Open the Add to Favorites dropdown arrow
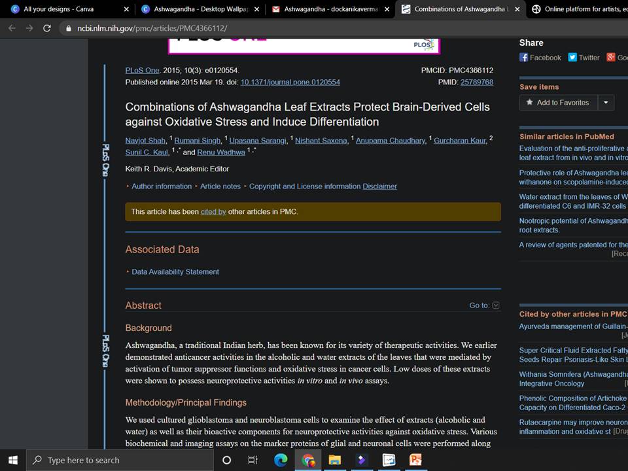The image size is (628, 471). click(606, 103)
